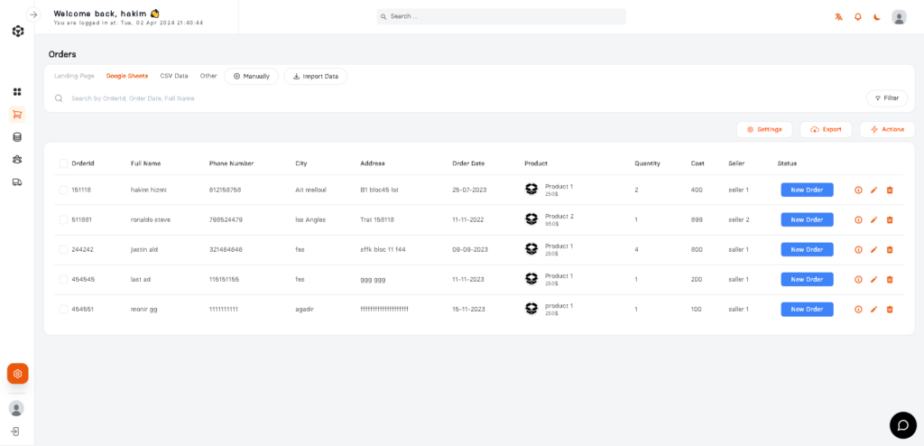Click the orange settings gear in sidebar
This screenshot has width=924, height=446.
click(18, 374)
